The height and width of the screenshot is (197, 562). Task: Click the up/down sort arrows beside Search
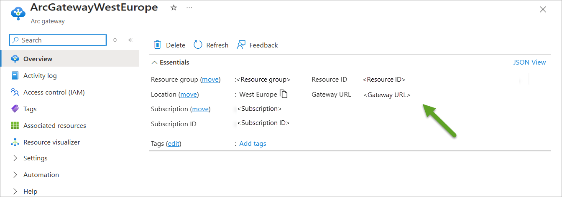[x=115, y=40]
